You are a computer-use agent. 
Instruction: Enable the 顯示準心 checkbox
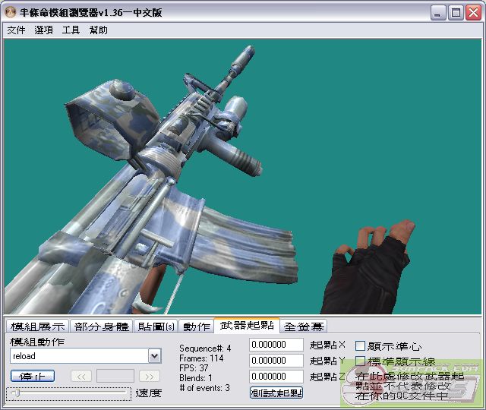360,346
